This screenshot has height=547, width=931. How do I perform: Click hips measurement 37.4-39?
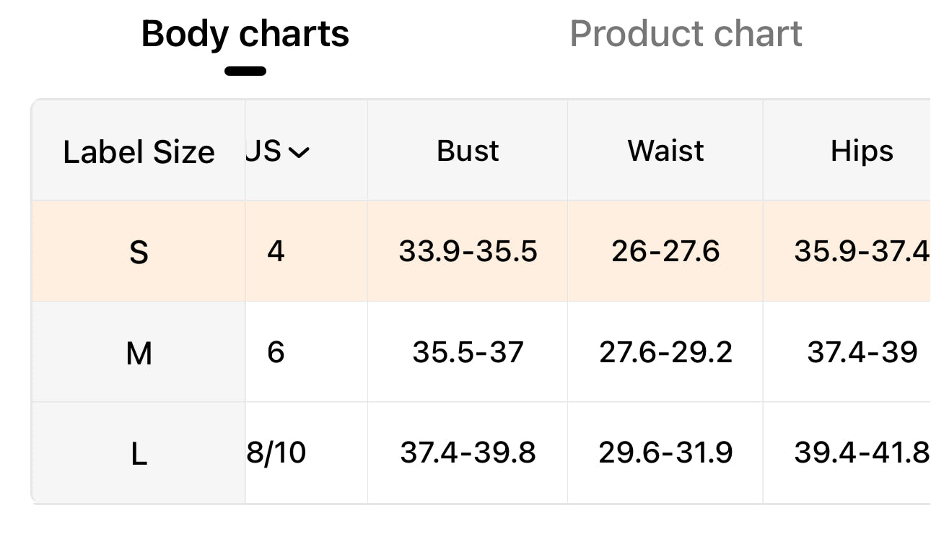pyautogui.click(x=862, y=352)
